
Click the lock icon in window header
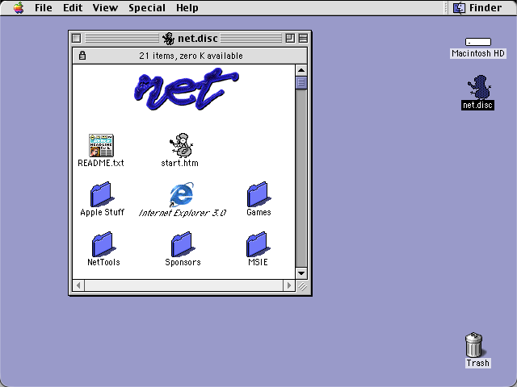coord(82,56)
